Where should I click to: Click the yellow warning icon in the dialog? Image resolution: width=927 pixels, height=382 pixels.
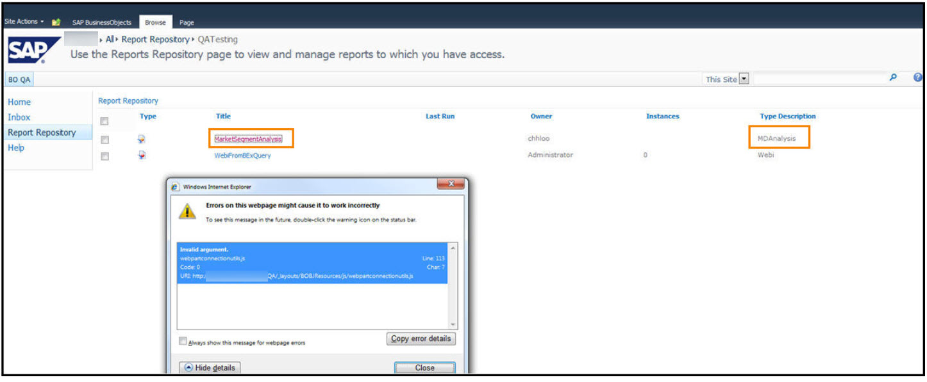tap(187, 211)
